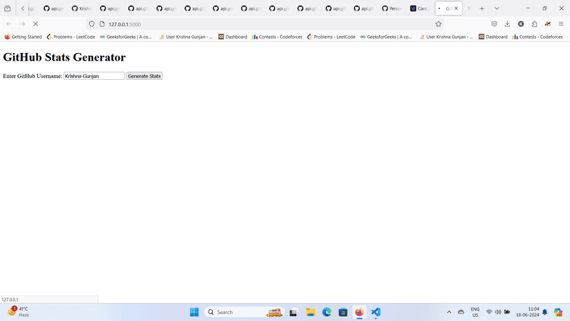Image resolution: width=570 pixels, height=321 pixels.
Task: Click the Generate Stats button
Action: [x=145, y=76]
